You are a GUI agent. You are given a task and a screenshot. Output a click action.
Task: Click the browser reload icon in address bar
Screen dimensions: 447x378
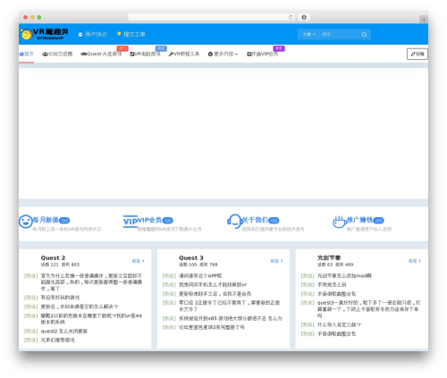291,17
